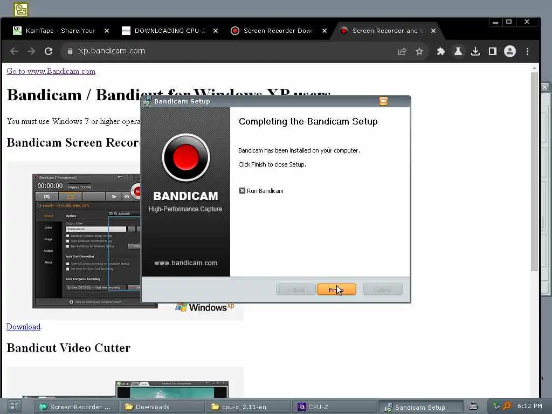This screenshot has height=414, width=552.
Task: Click the Cancel button in Bandicam Setup
Action: [383, 289]
